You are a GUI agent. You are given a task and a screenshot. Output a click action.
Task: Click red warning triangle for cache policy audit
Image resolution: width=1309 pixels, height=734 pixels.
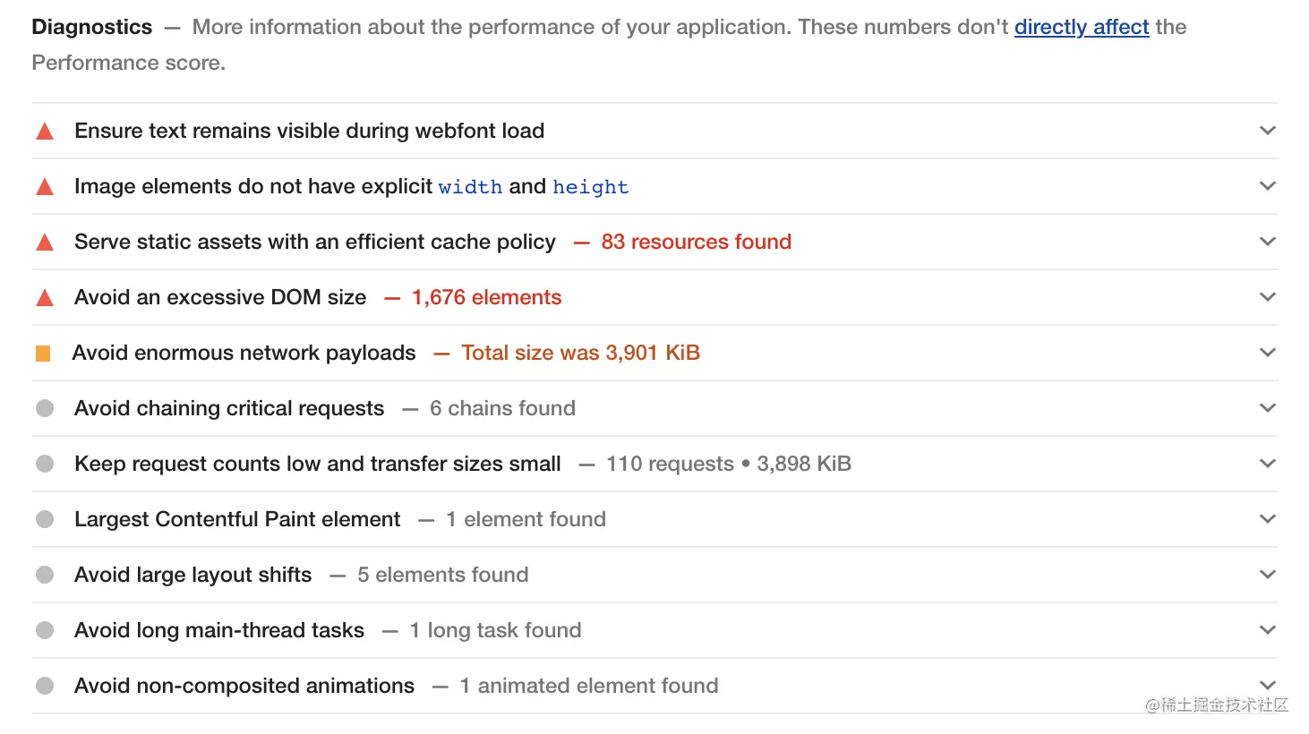[45, 243]
